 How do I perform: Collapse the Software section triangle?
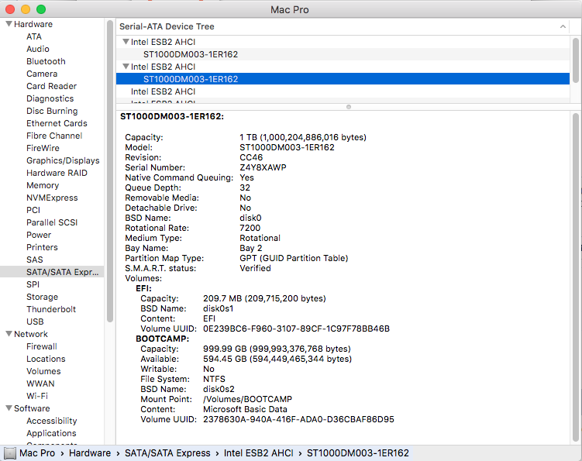9,408
